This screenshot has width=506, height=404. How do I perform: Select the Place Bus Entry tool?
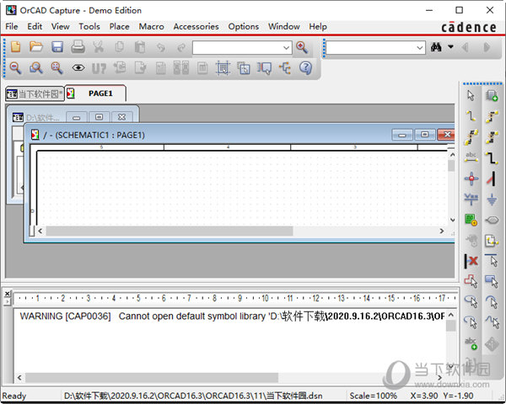[492, 178]
